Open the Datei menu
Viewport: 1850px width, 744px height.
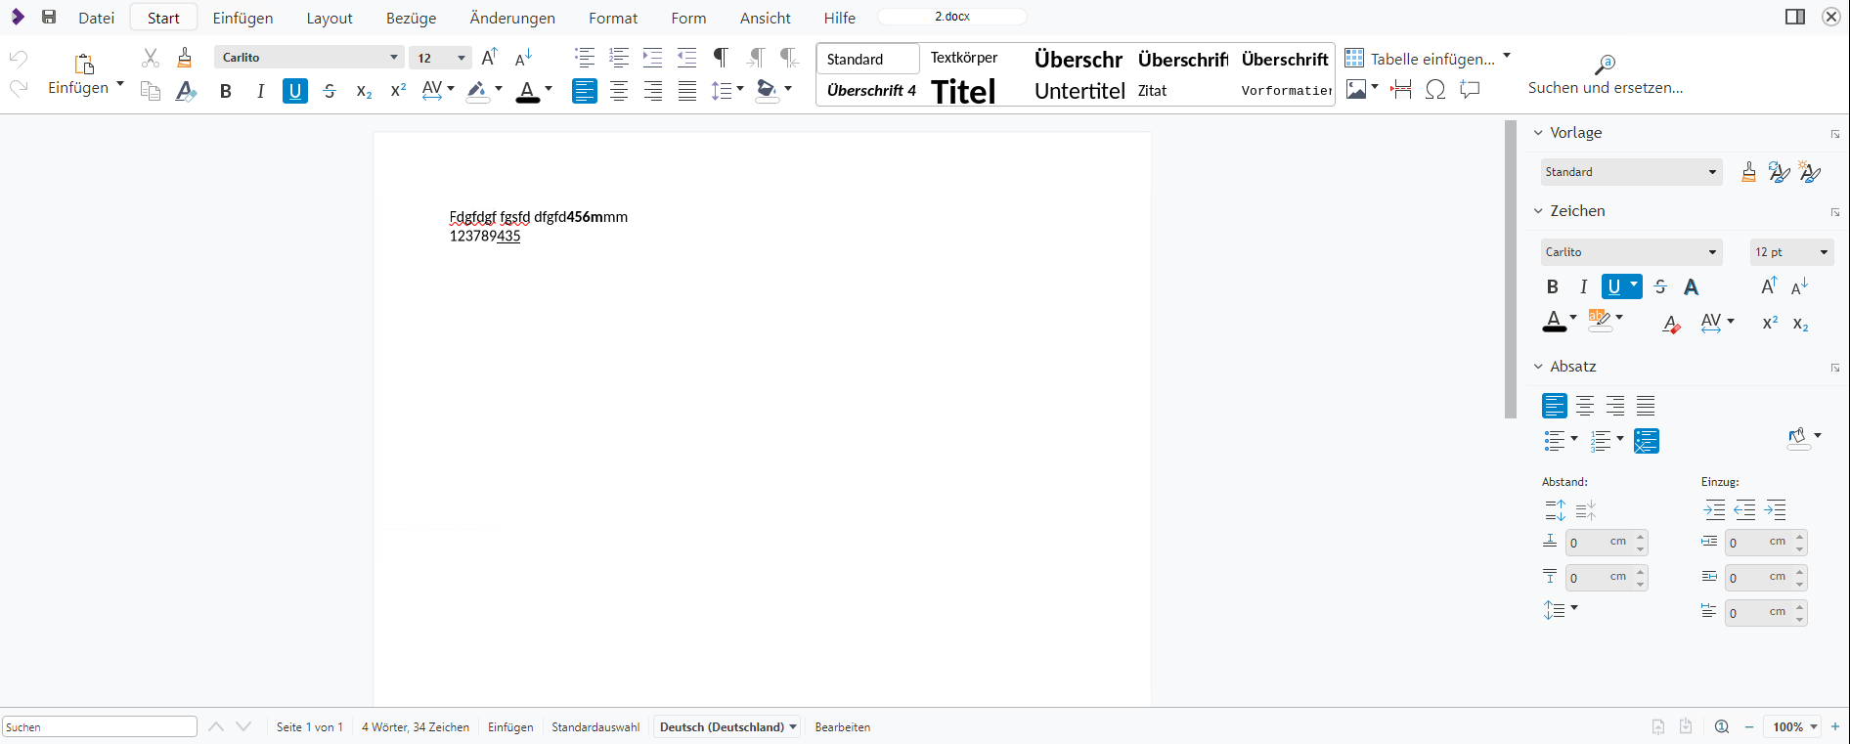click(x=97, y=18)
